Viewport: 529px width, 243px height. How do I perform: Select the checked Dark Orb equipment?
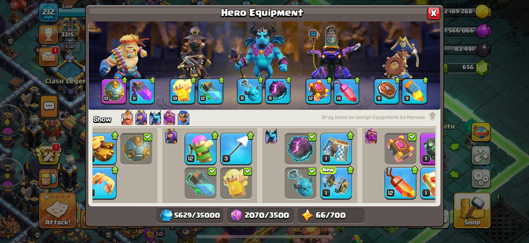[300, 148]
